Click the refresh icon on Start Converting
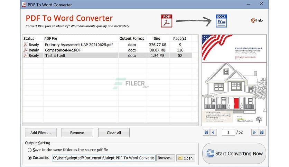289x167 pixels. point(210,154)
